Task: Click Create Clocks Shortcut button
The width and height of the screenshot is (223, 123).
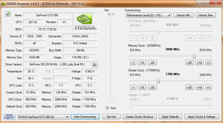Action: pyautogui.click(x=139, y=117)
